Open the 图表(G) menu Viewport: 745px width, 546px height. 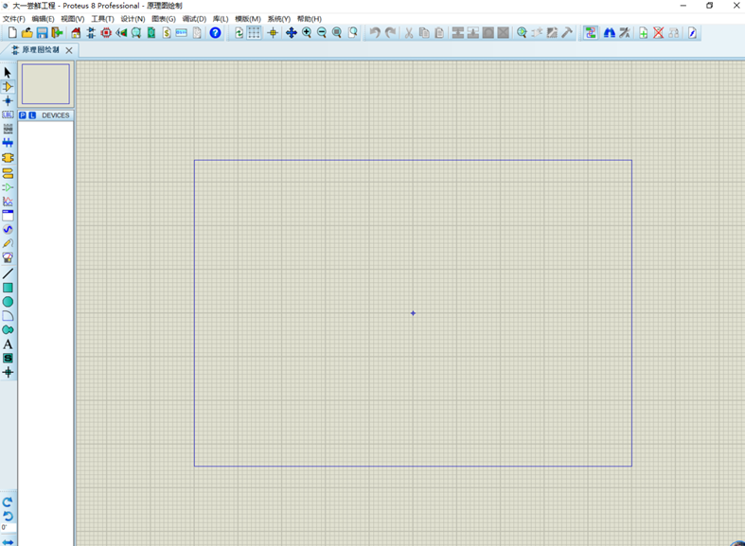click(x=164, y=19)
